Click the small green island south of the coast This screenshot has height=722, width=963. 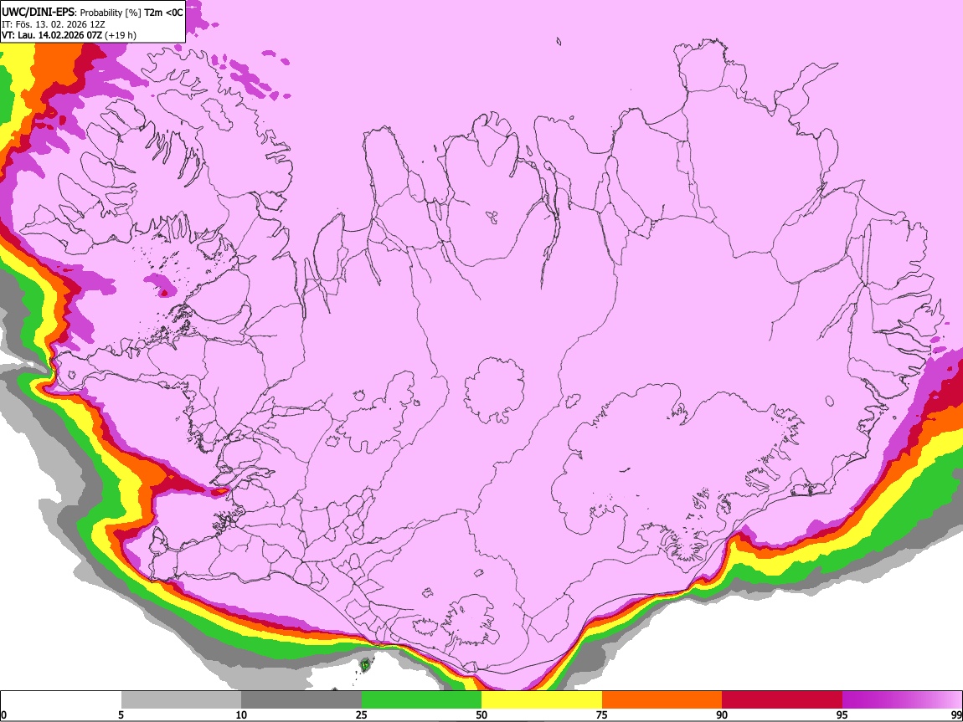(x=365, y=664)
